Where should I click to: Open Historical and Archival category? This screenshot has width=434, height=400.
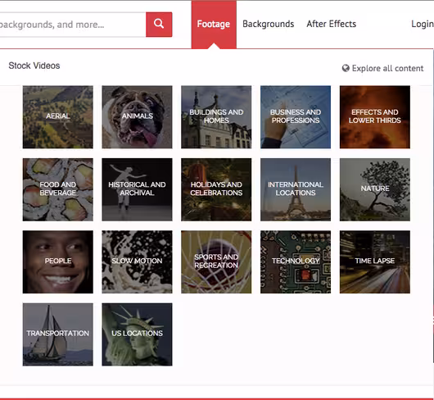pyautogui.click(x=137, y=189)
